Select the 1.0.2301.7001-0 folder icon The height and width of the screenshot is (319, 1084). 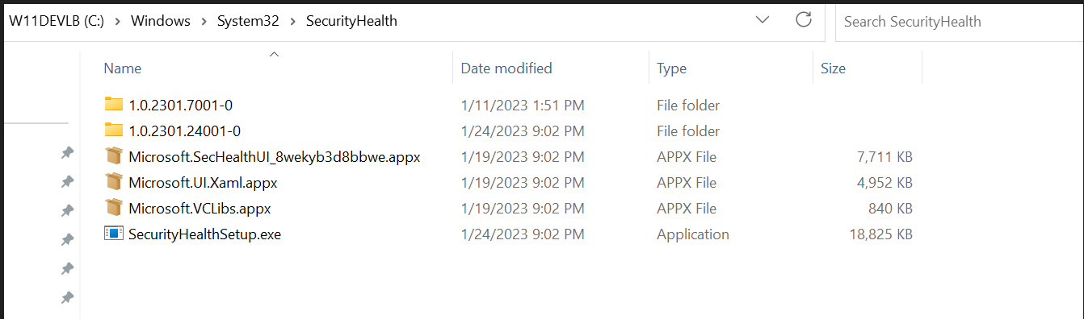coord(113,105)
